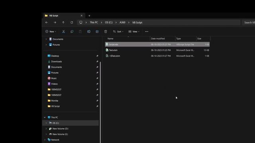255x143 pixels.
Task: Go back with the Back arrow
Action: (47, 23)
